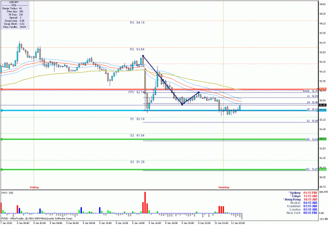This screenshot has width=328, height=225.
Task: Click the Swap Short row in info panel
Action: pyautogui.click(x=14, y=24)
